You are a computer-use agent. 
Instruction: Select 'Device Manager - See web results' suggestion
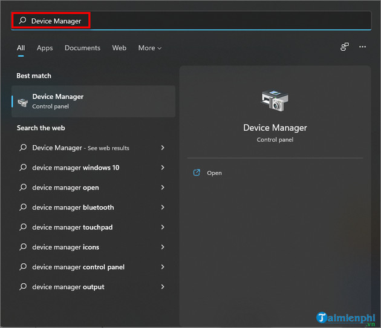93,148
